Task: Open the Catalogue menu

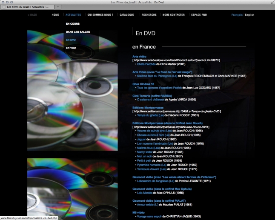Action: click(x=127, y=15)
